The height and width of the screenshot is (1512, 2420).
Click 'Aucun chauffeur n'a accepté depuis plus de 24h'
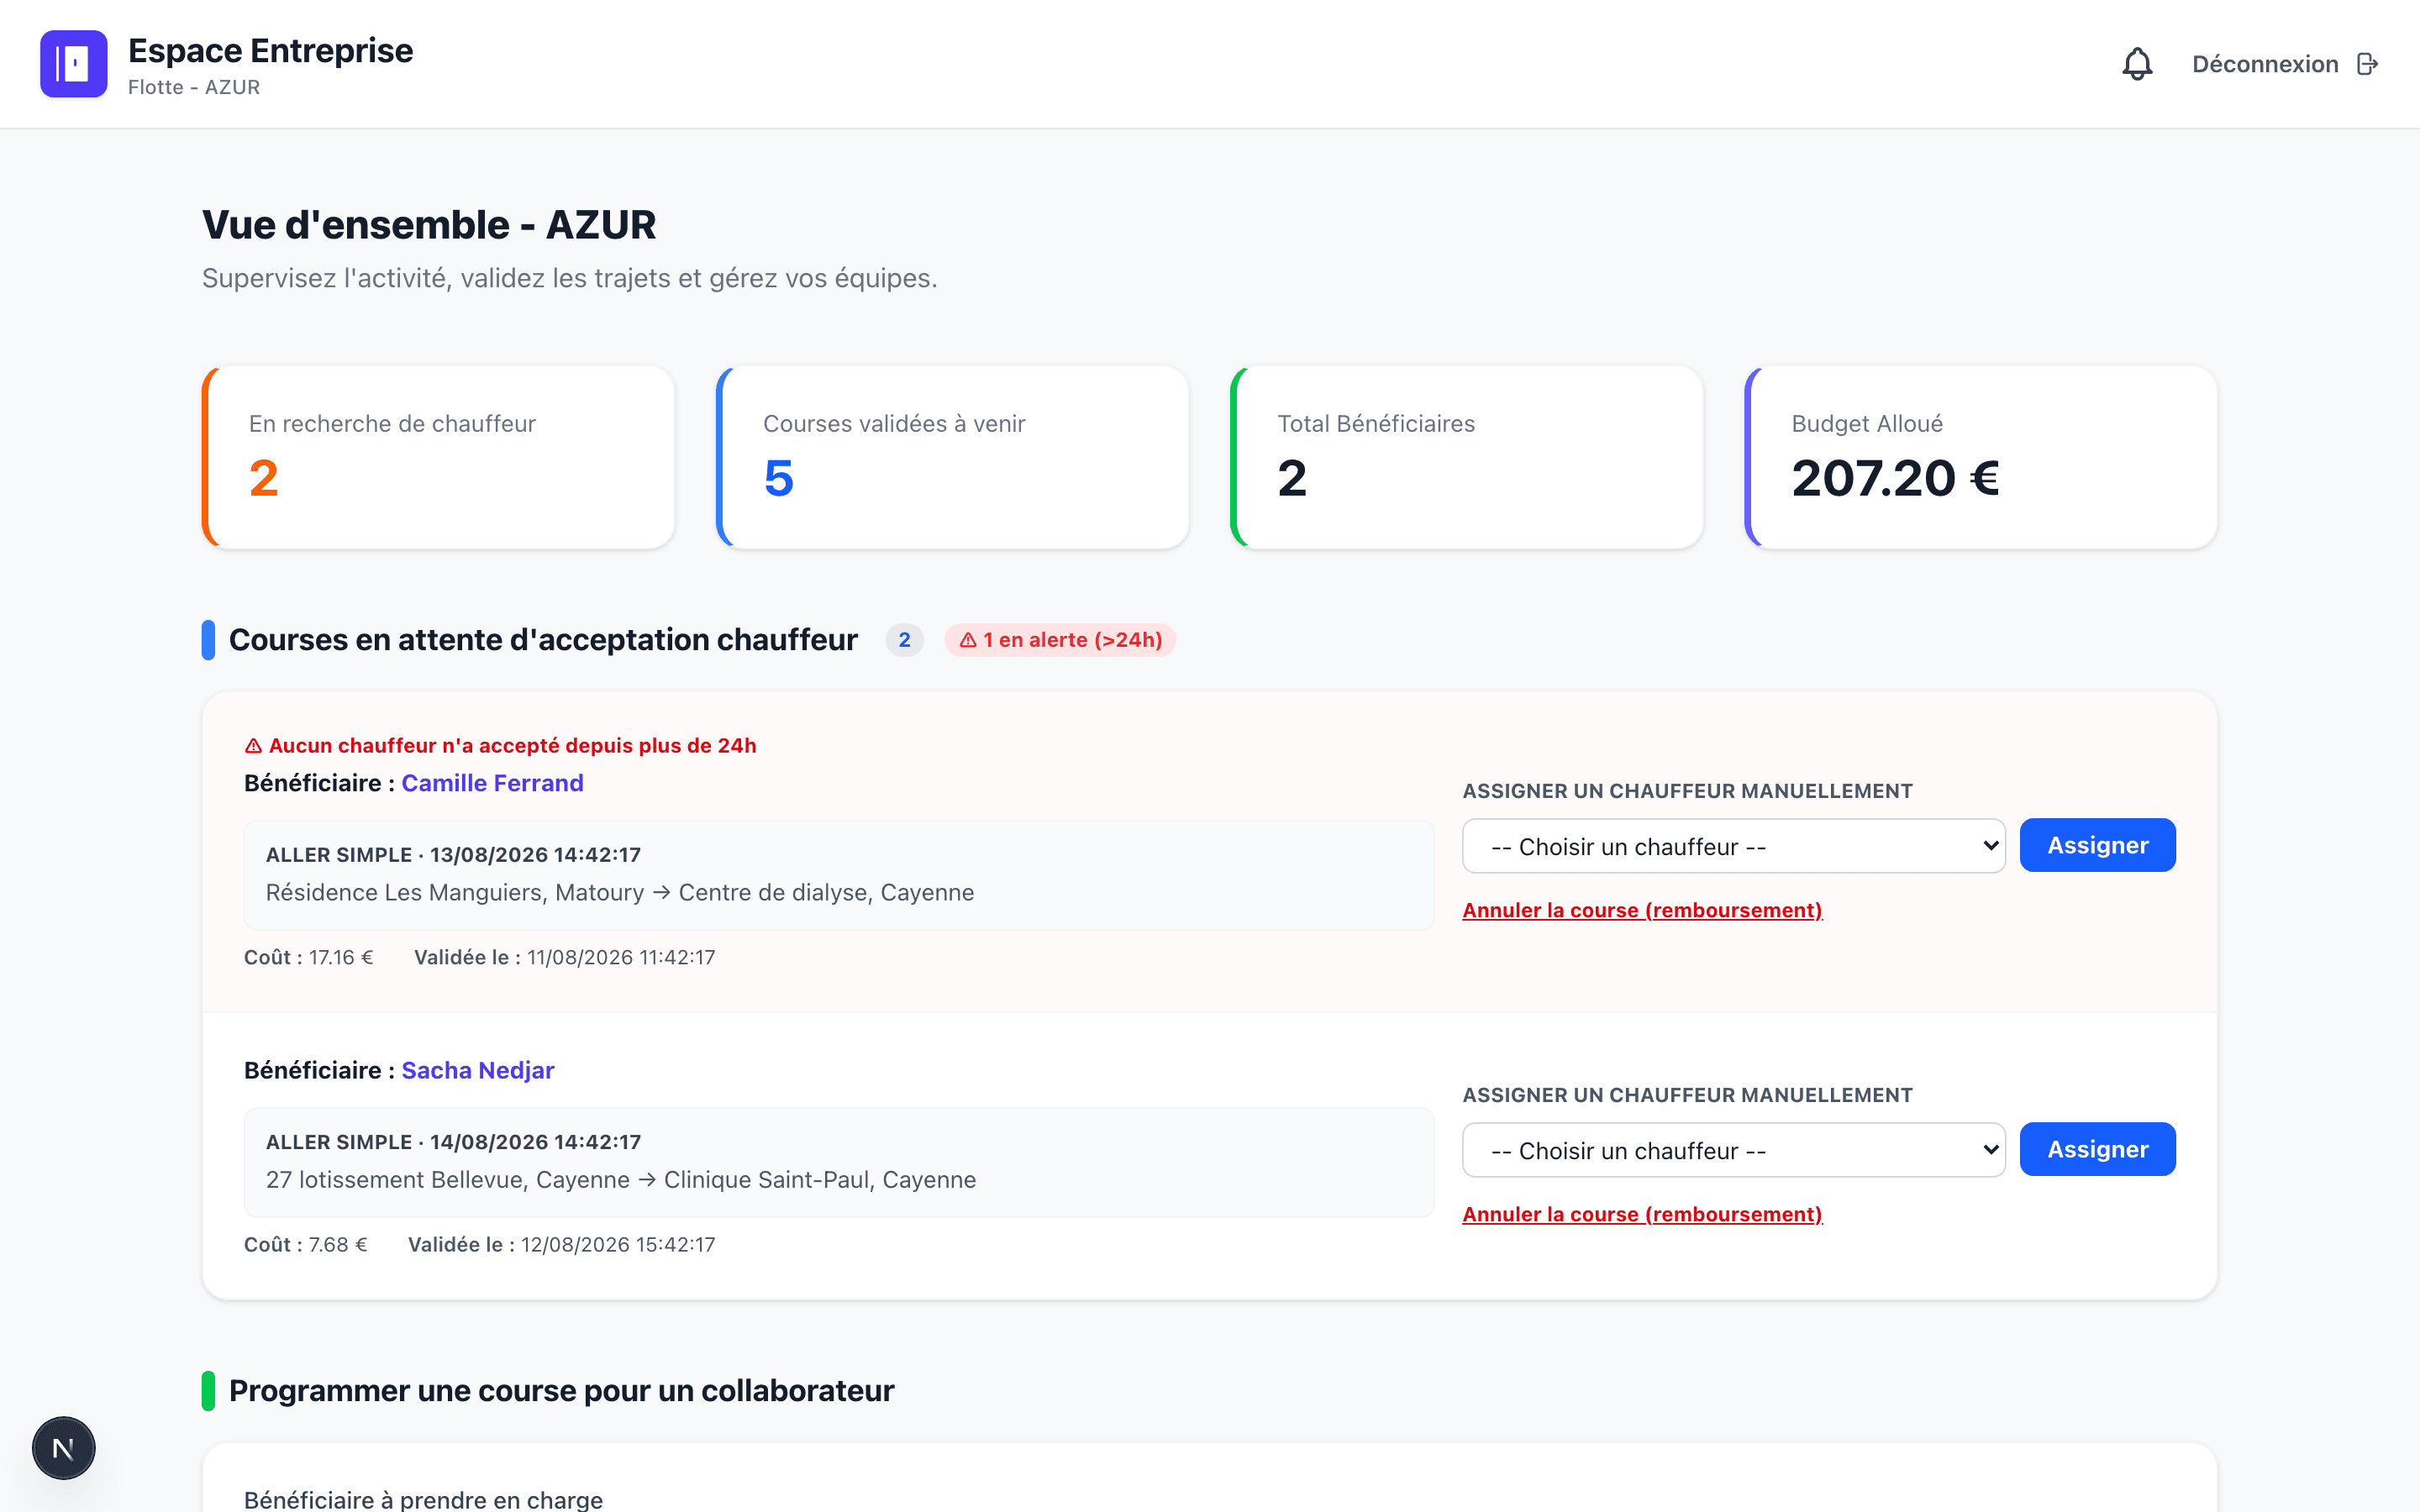(x=512, y=746)
